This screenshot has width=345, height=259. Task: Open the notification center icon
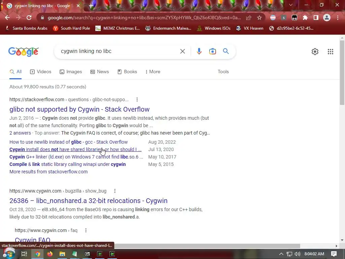point(334,254)
